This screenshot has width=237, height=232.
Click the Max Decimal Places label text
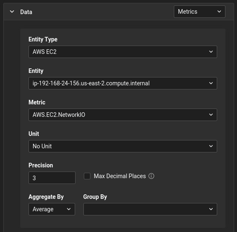(x=120, y=176)
